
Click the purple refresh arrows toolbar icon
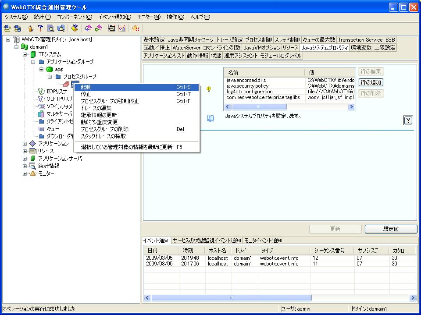coord(88,28)
